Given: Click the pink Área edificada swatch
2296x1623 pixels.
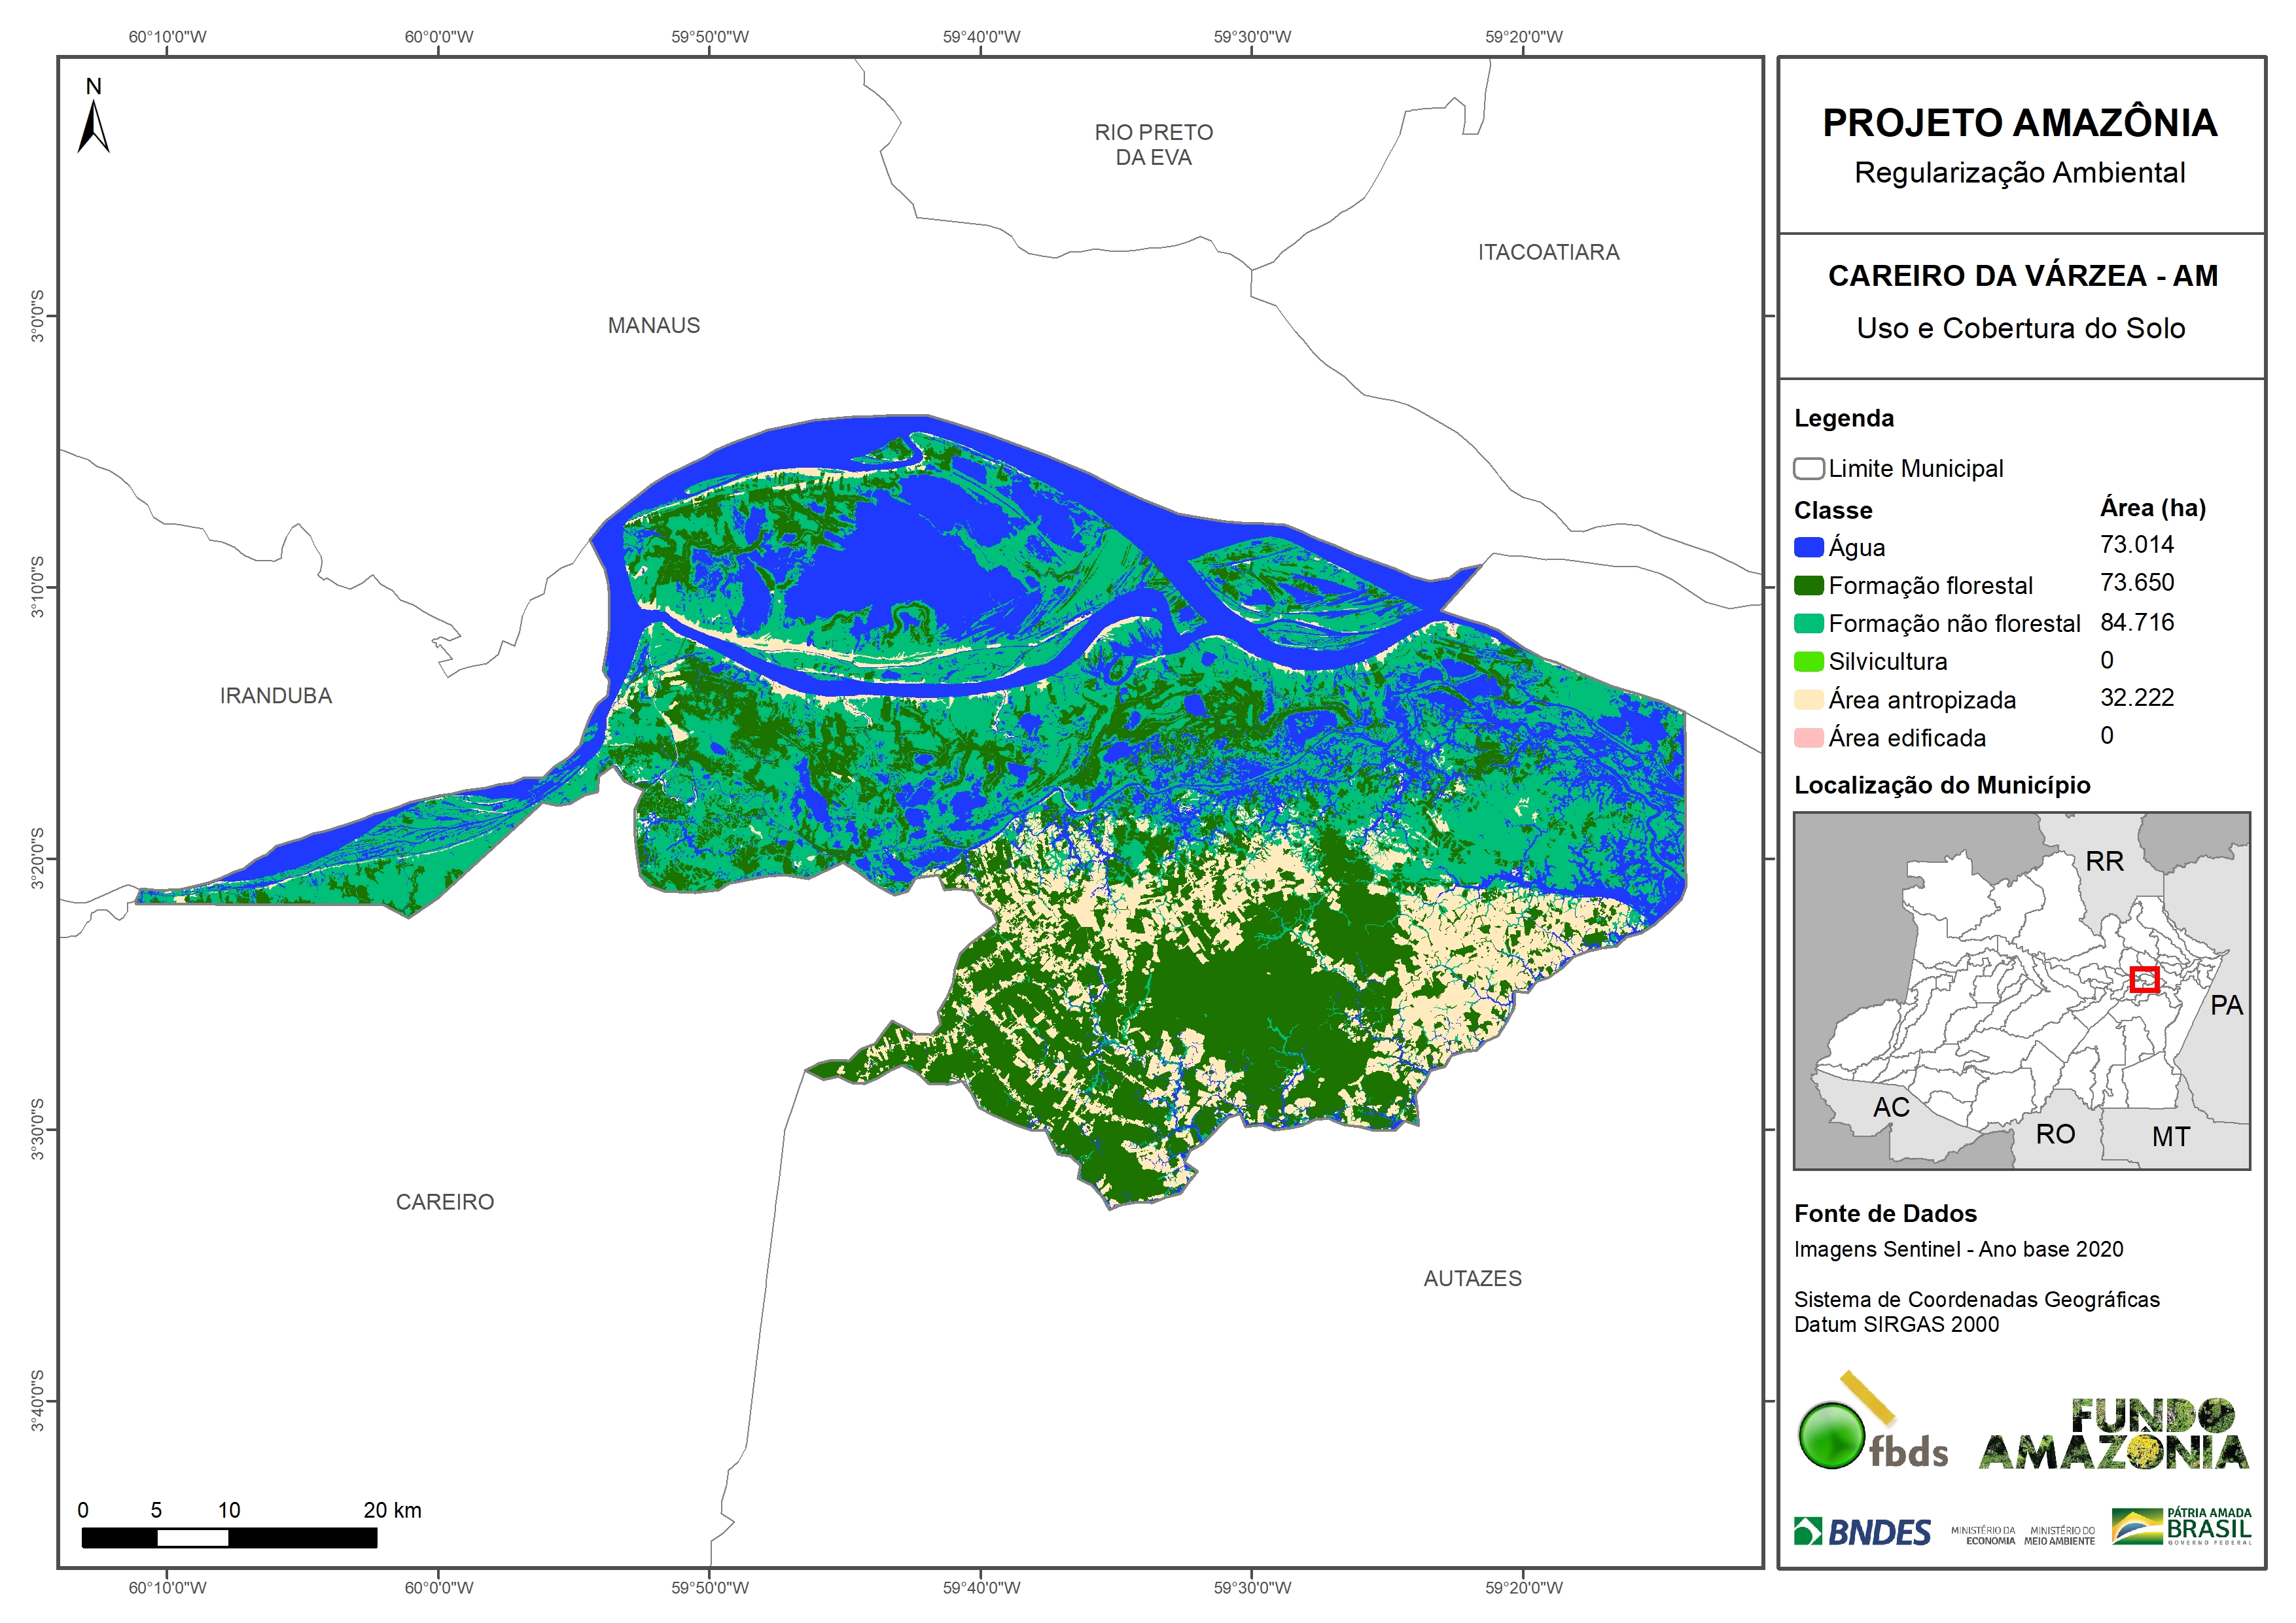Looking at the screenshot, I should (1808, 738).
